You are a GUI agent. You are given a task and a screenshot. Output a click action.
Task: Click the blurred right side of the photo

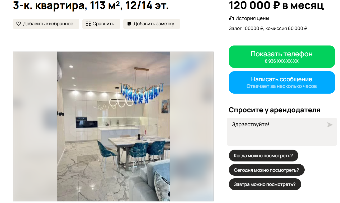coord(191,126)
